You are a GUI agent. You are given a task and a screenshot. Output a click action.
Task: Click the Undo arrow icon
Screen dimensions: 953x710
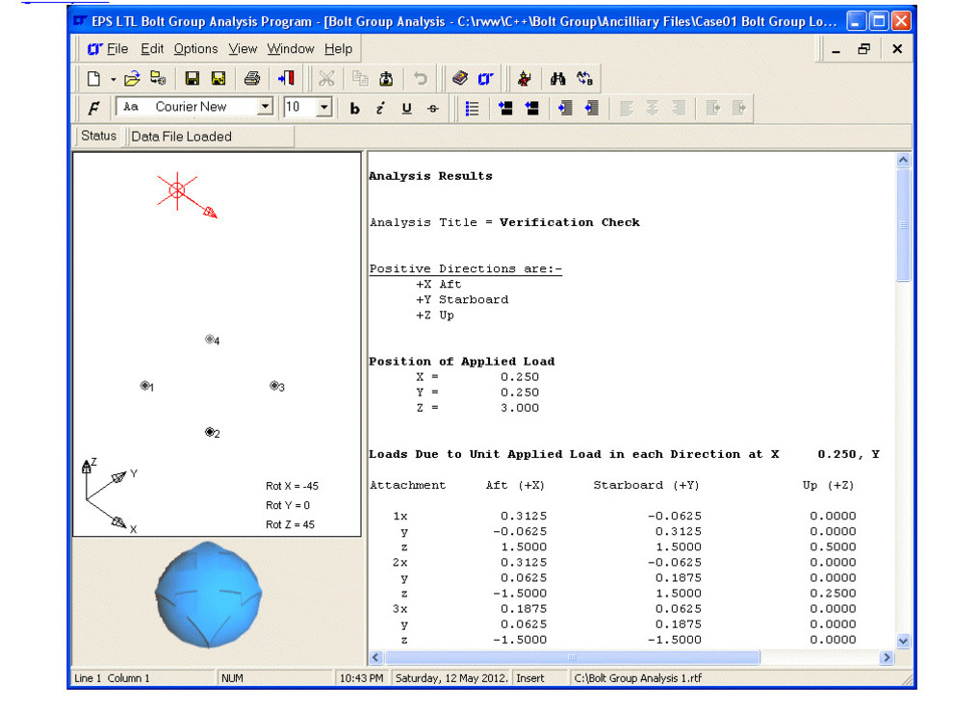[x=420, y=78]
